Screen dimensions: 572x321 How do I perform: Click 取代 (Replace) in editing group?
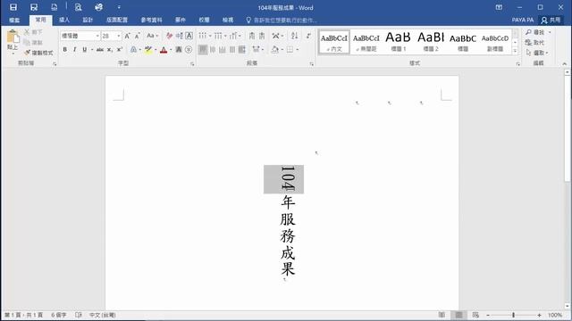point(535,43)
